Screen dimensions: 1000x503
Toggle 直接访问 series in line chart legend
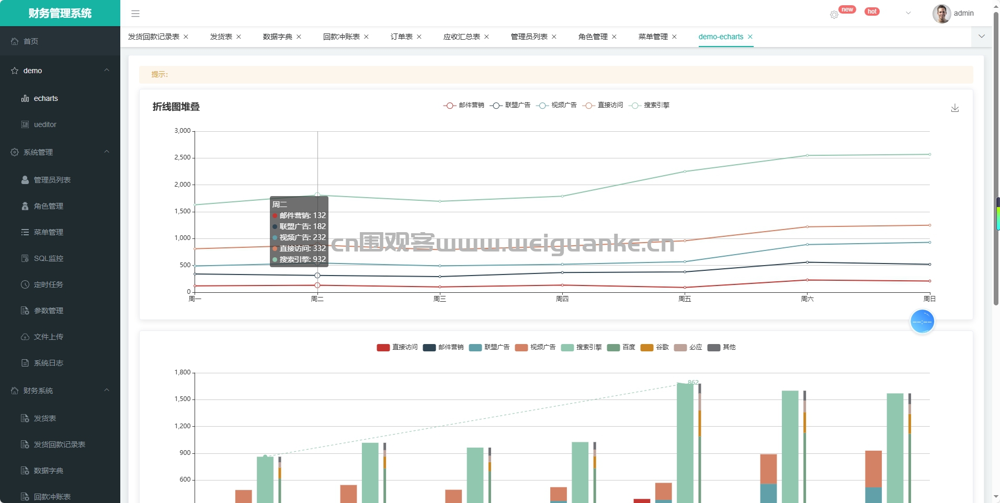603,105
